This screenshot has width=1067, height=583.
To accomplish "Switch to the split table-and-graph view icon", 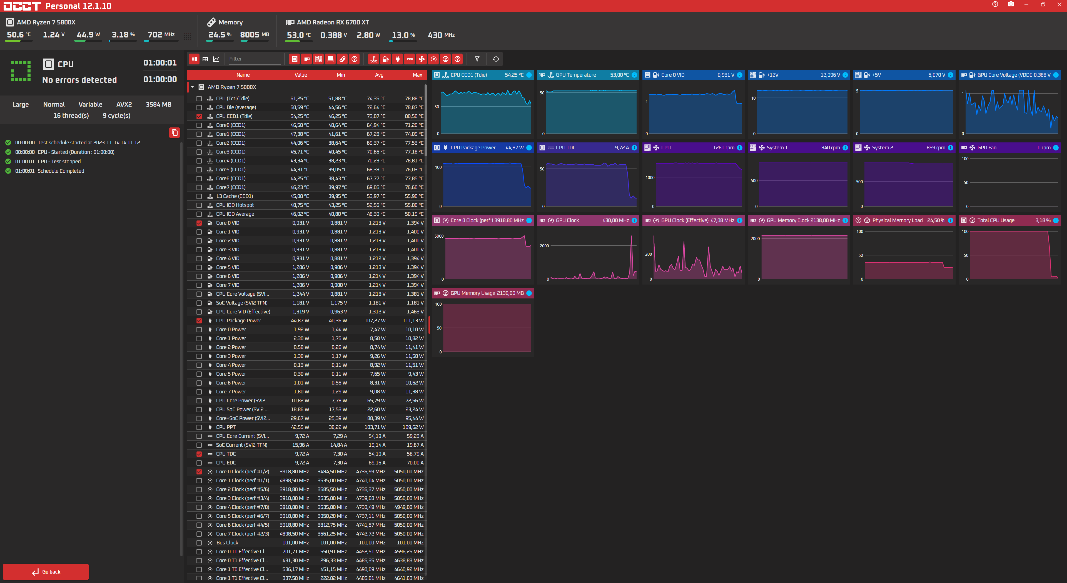I will tap(194, 59).
